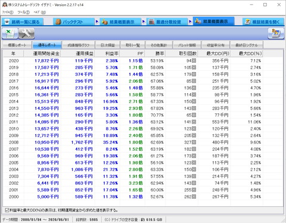Screen dimensions: 286x223
Task: Click the 327回 trade count cell
Action: point(190,143)
